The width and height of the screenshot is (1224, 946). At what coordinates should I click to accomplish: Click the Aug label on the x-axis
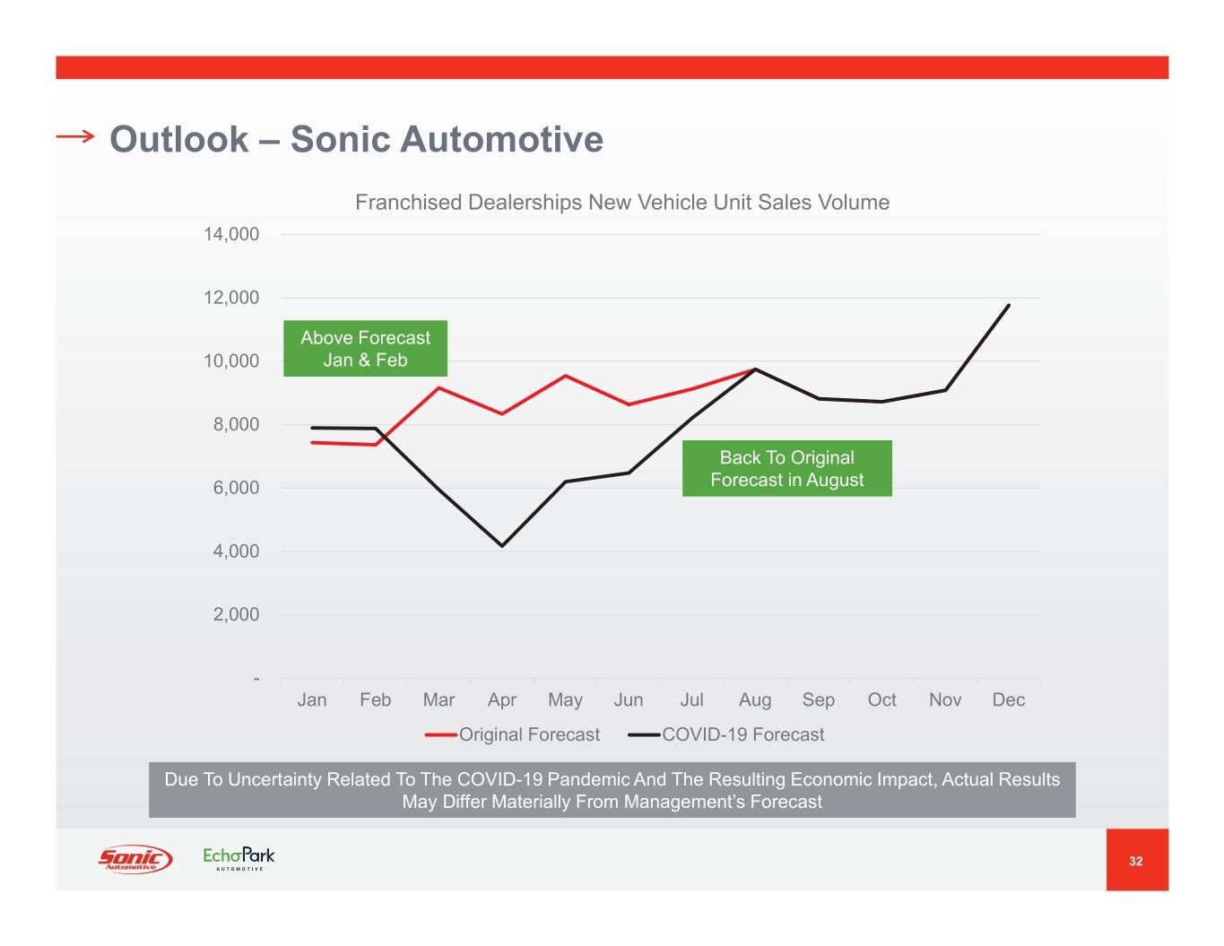pyautogui.click(x=754, y=700)
